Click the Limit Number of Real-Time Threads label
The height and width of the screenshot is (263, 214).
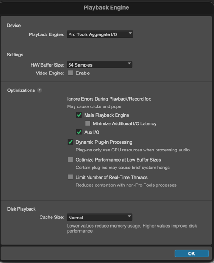111,177
